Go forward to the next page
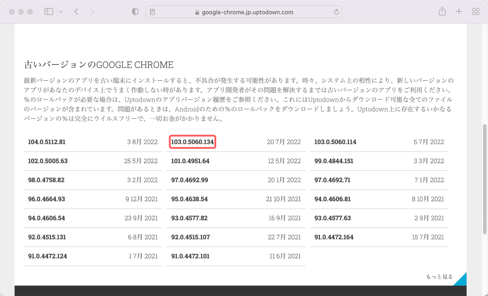Screen dimensions: 488x296 pos(92,12)
